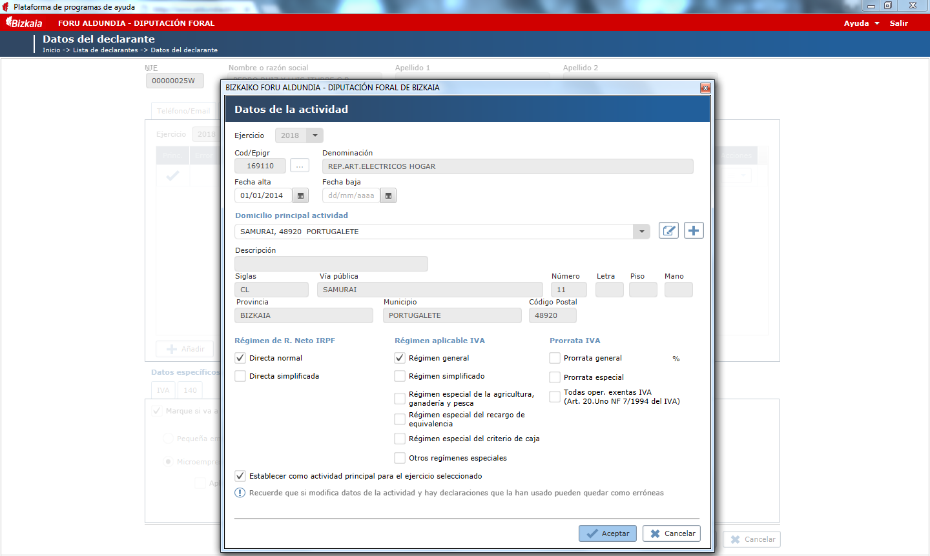
Task: Click the Letra field
Action: [x=610, y=290]
